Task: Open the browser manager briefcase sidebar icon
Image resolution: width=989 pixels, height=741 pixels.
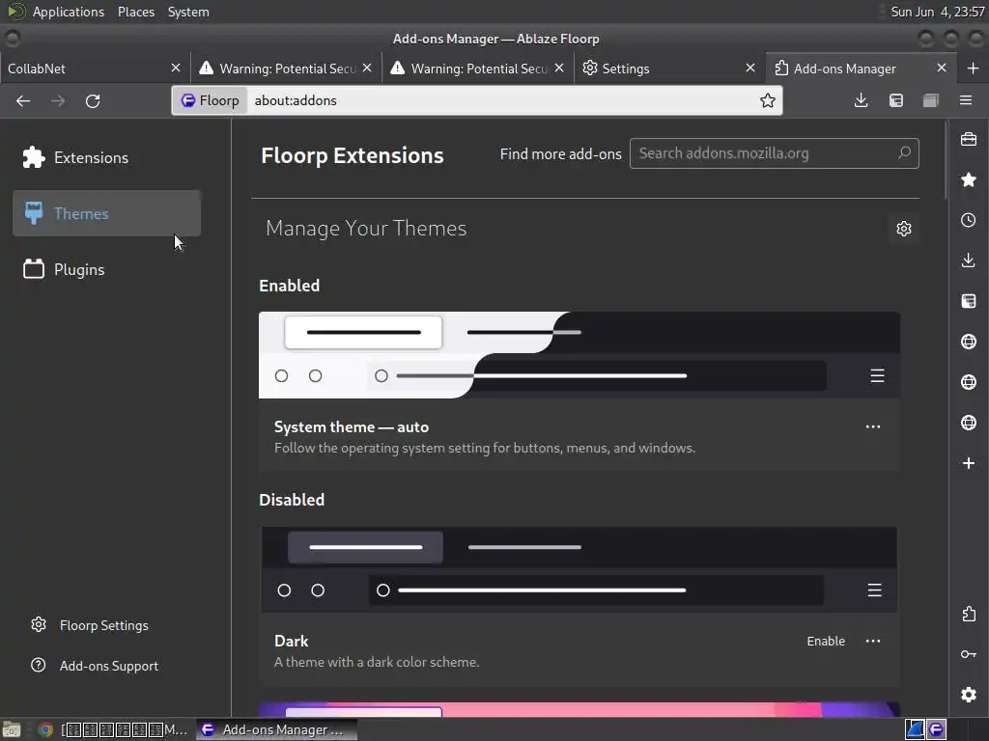Action: pyautogui.click(x=969, y=139)
